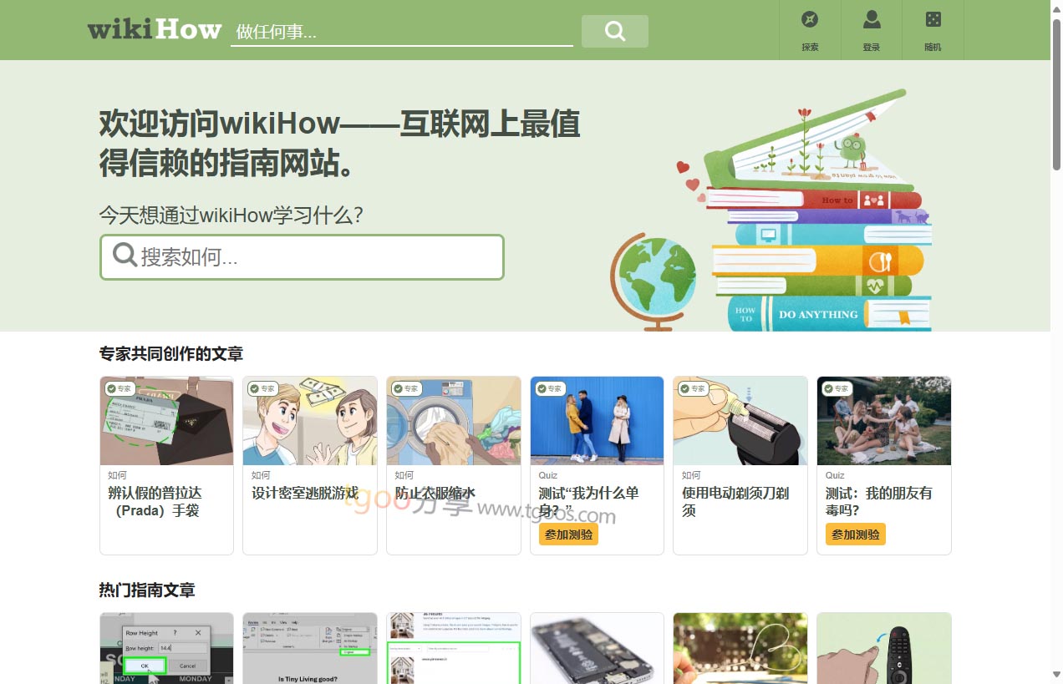Viewport: 1063px width, 684px height.
Task: Click the scrollbar down arrow
Action: tap(1056, 675)
